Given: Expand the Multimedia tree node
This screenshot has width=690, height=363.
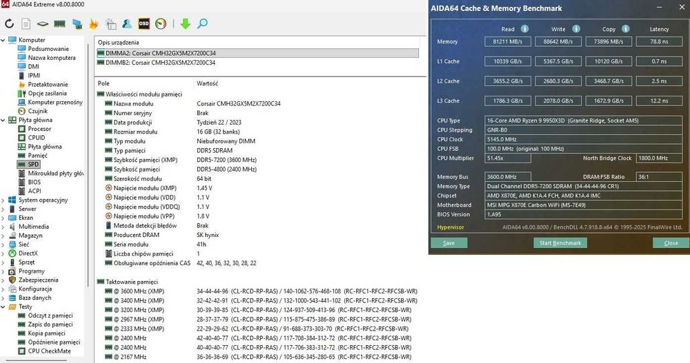Looking at the screenshot, I should [3, 227].
